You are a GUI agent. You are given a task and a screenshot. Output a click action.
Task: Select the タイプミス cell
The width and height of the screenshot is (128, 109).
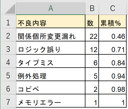coord(51,61)
